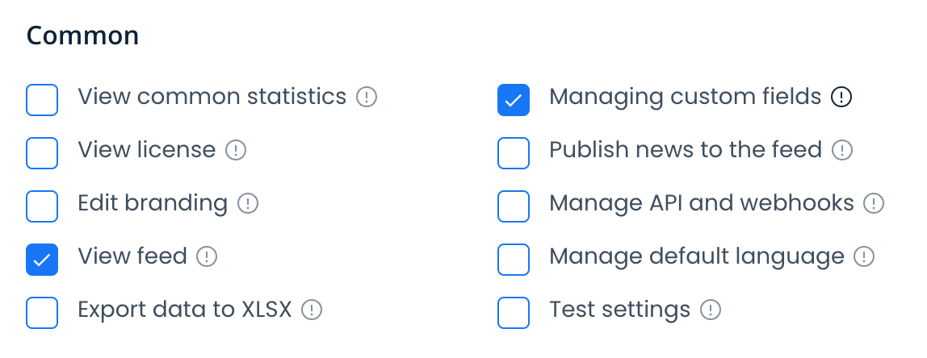Click info icon beside View license
This screenshot has height=358, width=927.
[x=236, y=150]
